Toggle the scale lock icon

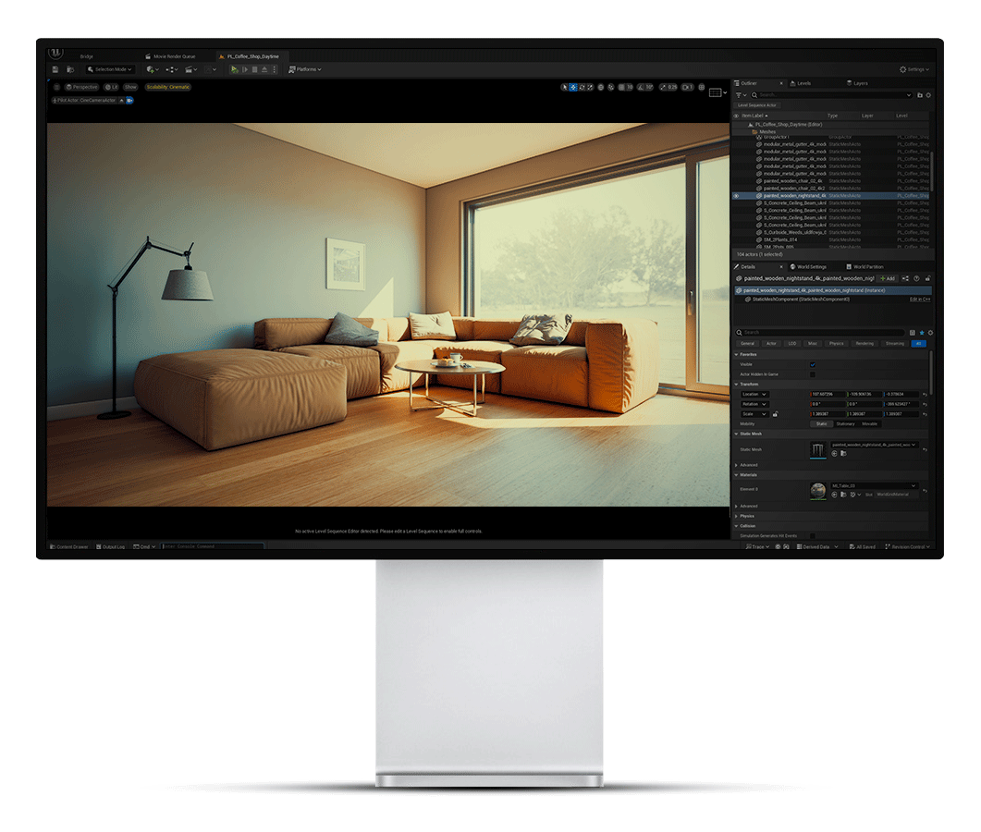(775, 414)
